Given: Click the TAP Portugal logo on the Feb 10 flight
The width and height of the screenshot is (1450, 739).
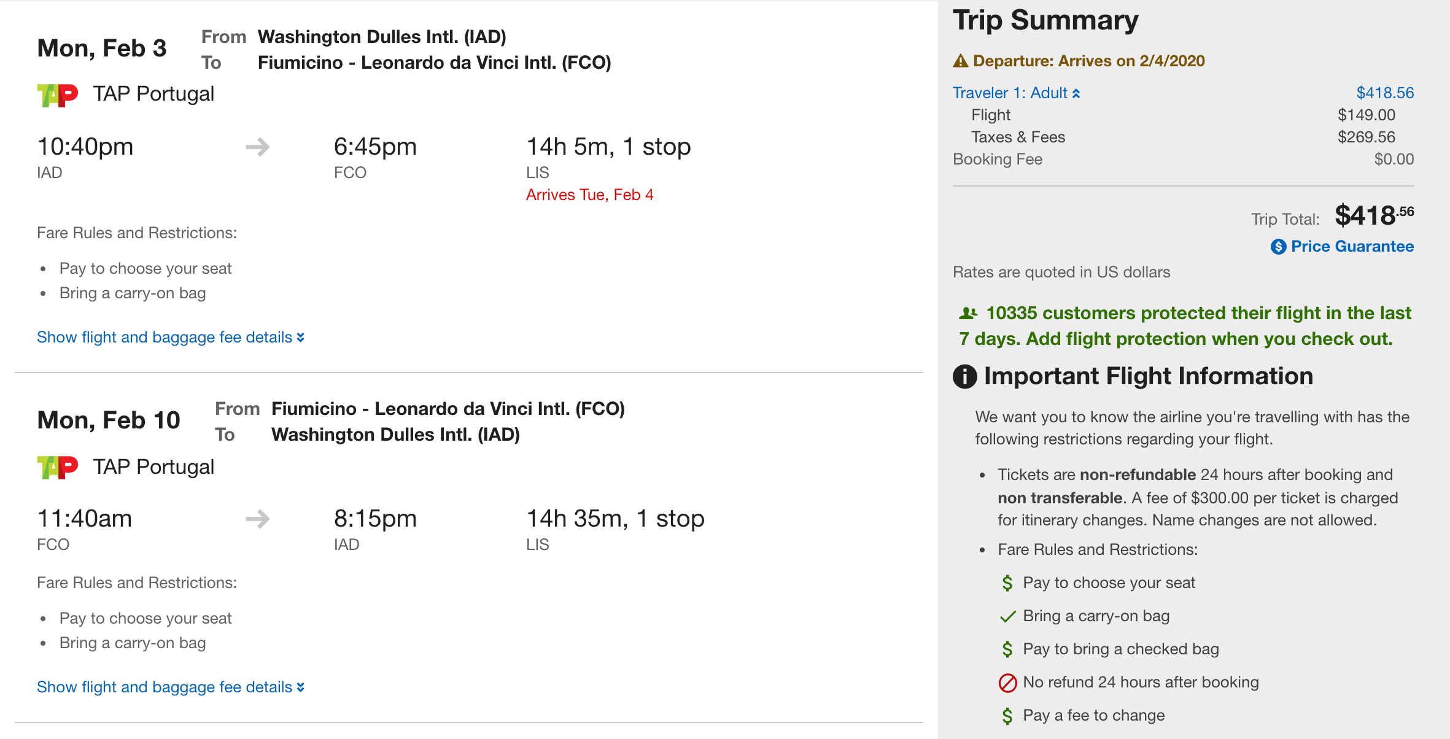Looking at the screenshot, I should [58, 467].
